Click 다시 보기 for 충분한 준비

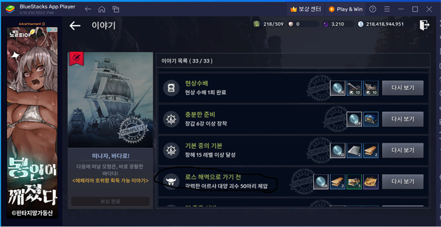402,119
